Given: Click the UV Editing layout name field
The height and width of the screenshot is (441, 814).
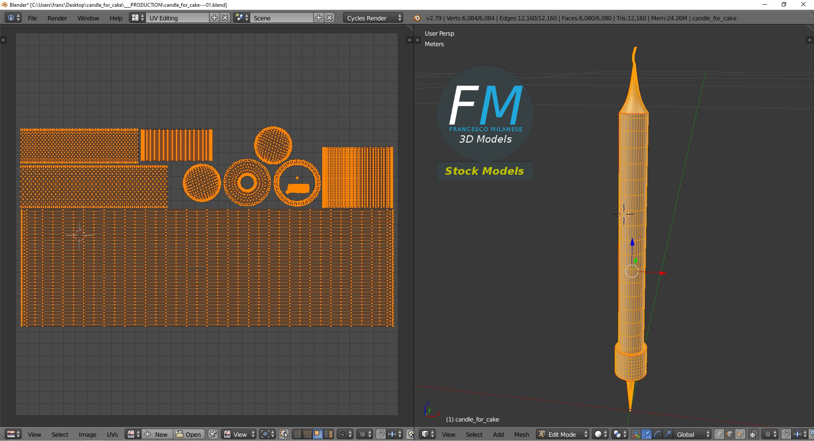Looking at the screenshot, I should click(177, 18).
